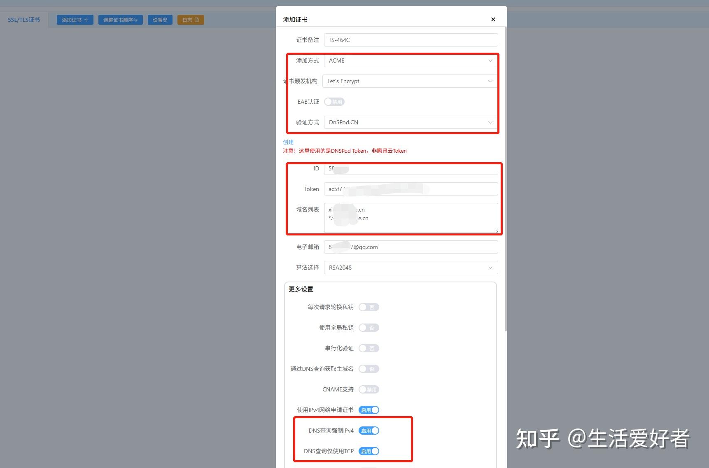The image size is (709, 468).
Task: Close the 添加证书 dialog with the X icon
Action: pyautogui.click(x=493, y=19)
